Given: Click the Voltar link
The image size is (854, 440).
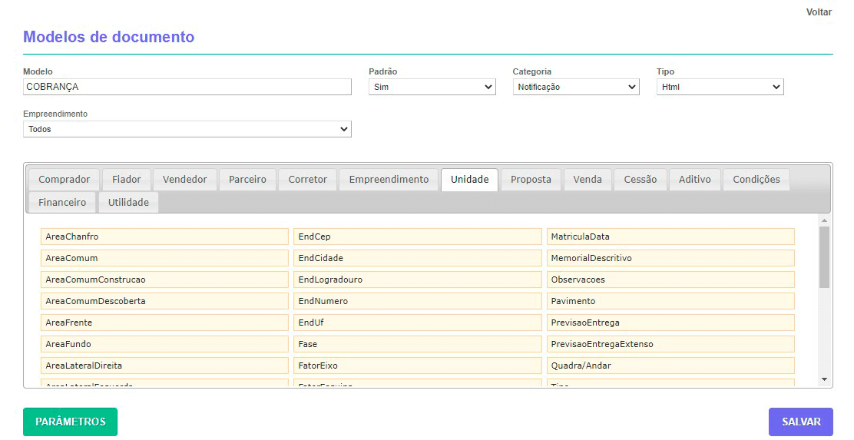Looking at the screenshot, I should (x=819, y=12).
